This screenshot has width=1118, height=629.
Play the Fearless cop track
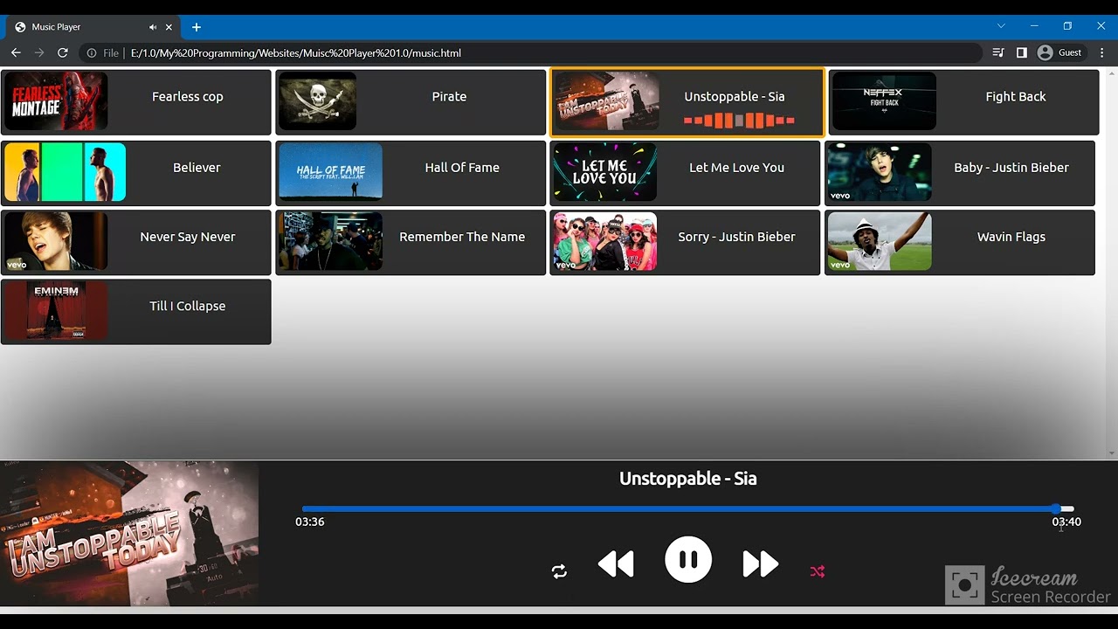click(x=136, y=102)
